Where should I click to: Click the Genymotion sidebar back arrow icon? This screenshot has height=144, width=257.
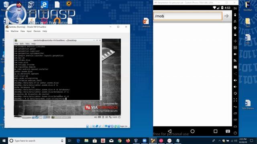click(x=235, y=107)
